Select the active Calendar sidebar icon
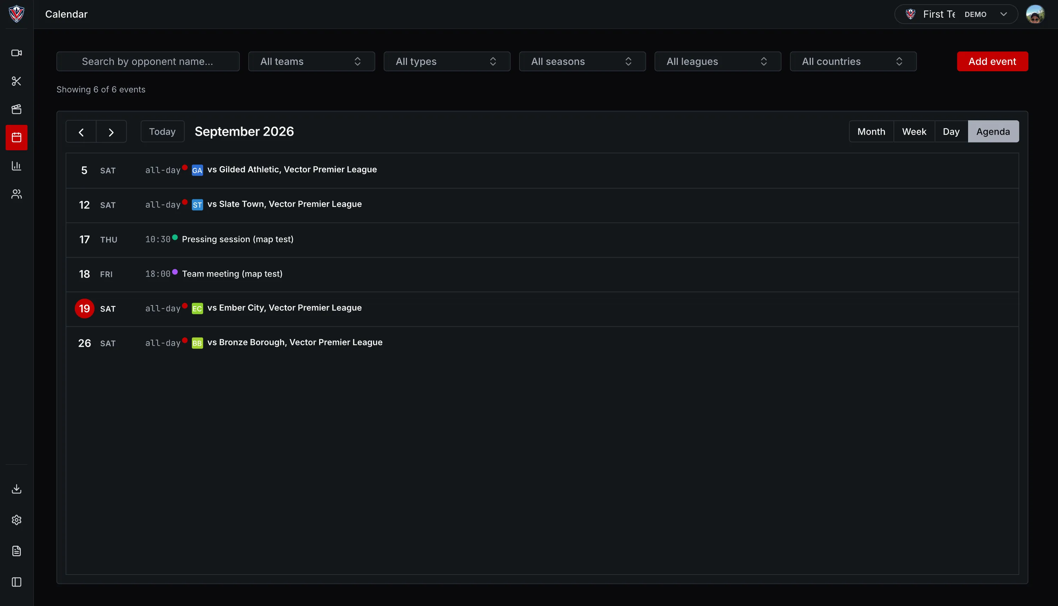This screenshot has width=1058, height=606. (x=17, y=137)
